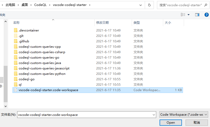Toggle the preview pane icon
Viewport: 210px width, 127px height.
coord(197,15)
